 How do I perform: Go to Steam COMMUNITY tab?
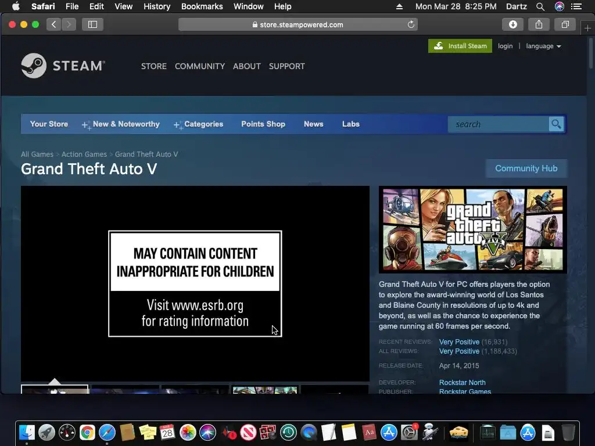coord(200,66)
